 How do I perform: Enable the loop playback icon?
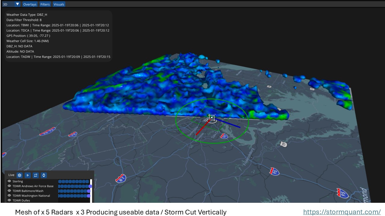(35, 175)
